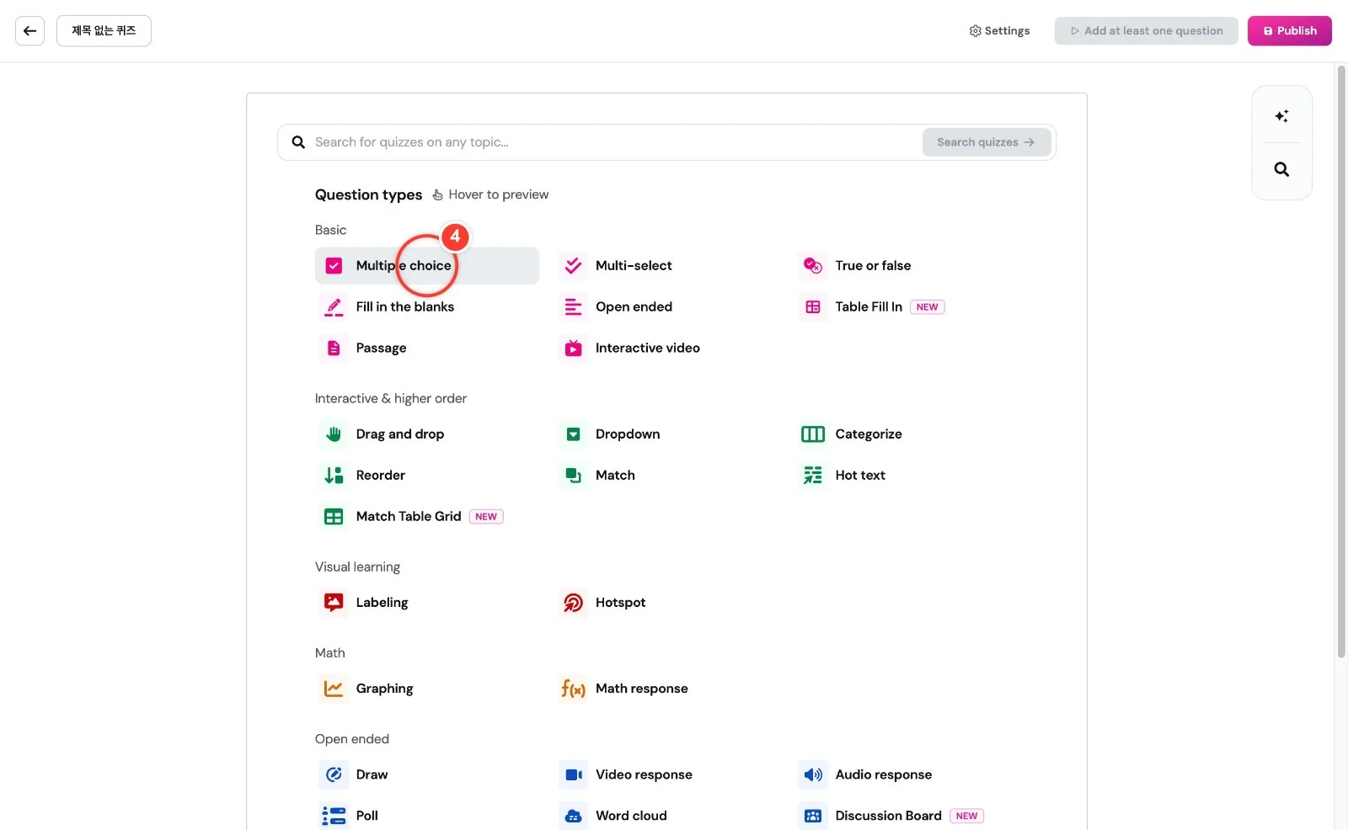This screenshot has width=1348, height=830.
Task: Click the page vertical scrollbar
Action: pyautogui.click(x=1341, y=362)
